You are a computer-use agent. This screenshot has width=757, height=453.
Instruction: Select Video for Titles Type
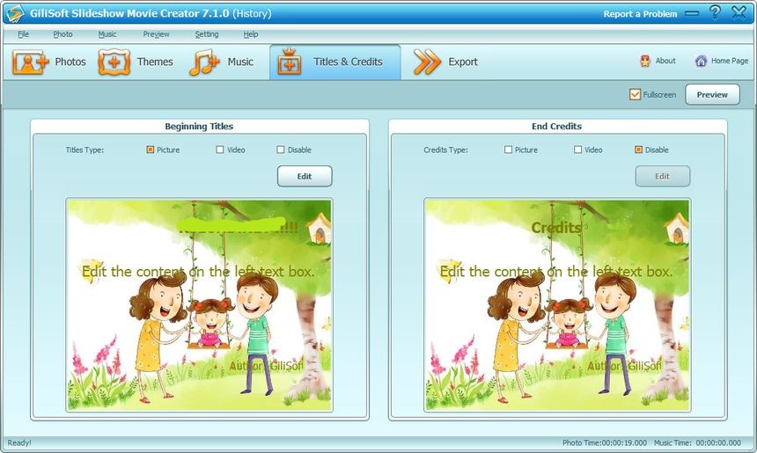[x=220, y=150]
